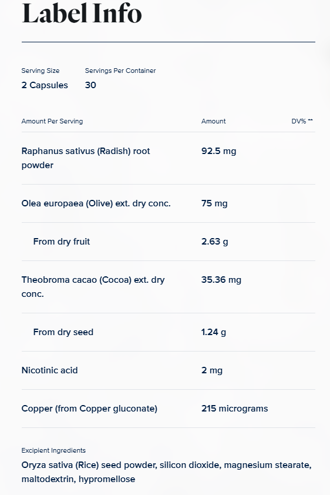Click the Oryza sativa excipient list text
Viewport: 330px width, 495px height.
pos(166,472)
